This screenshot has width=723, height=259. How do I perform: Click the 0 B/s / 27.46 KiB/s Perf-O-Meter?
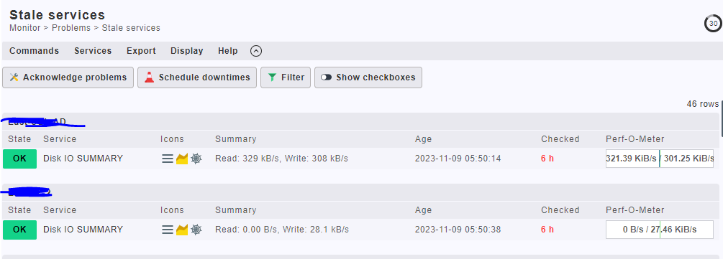660,230
